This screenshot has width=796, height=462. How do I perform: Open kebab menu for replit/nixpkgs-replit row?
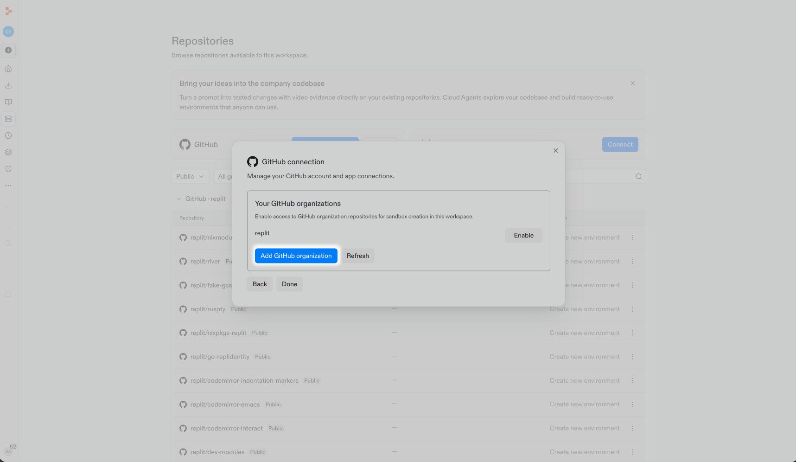tap(632, 333)
